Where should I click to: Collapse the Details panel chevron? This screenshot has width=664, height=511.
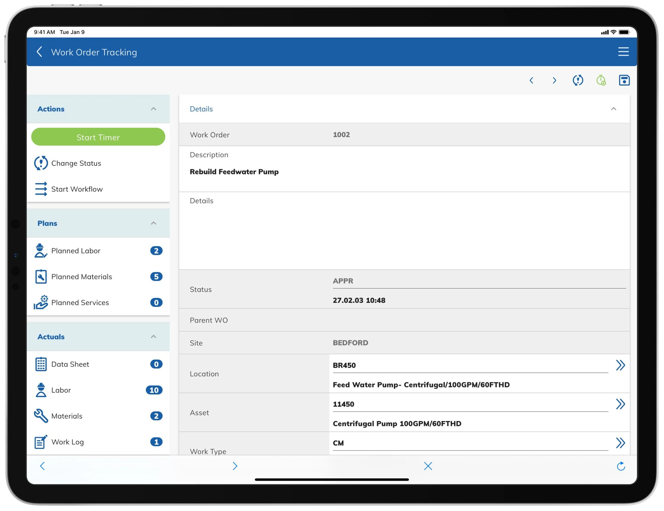tap(614, 109)
